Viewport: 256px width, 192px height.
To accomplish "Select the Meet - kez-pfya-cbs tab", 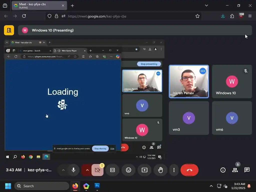I will [39, 6].
